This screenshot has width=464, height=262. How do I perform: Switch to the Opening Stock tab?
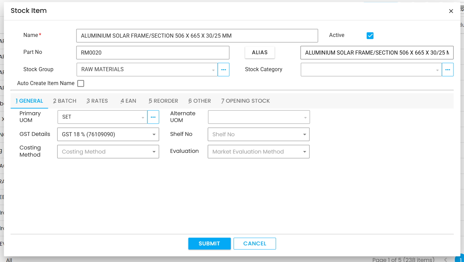(245, 101)
